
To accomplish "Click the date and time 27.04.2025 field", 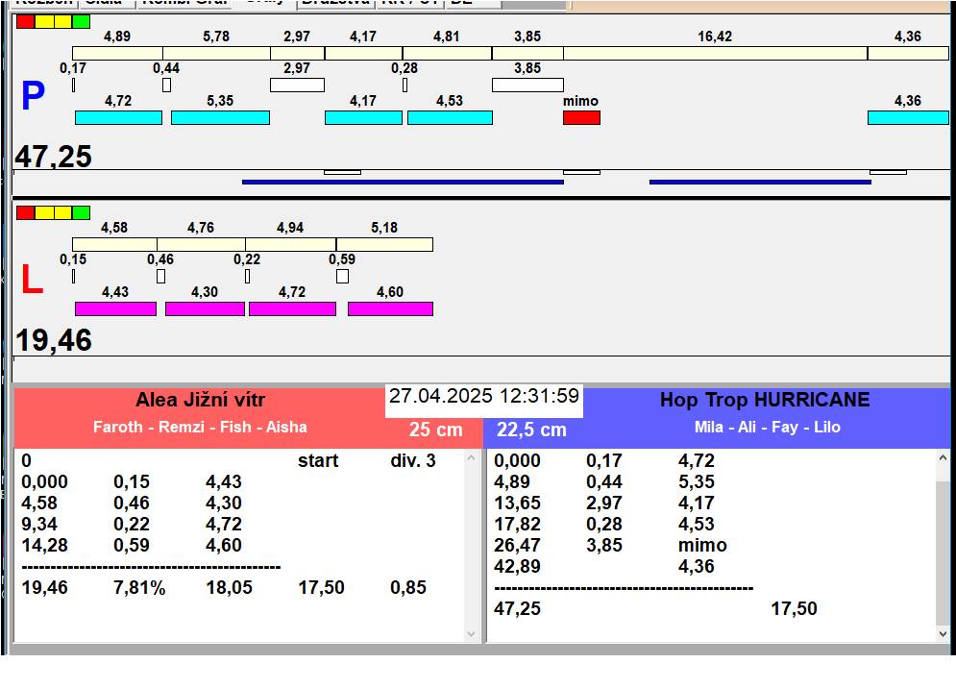I will 483,397.
